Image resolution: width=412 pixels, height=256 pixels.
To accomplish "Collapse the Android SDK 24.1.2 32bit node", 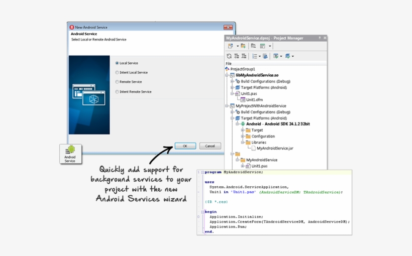I will click(x=237, y=124).
